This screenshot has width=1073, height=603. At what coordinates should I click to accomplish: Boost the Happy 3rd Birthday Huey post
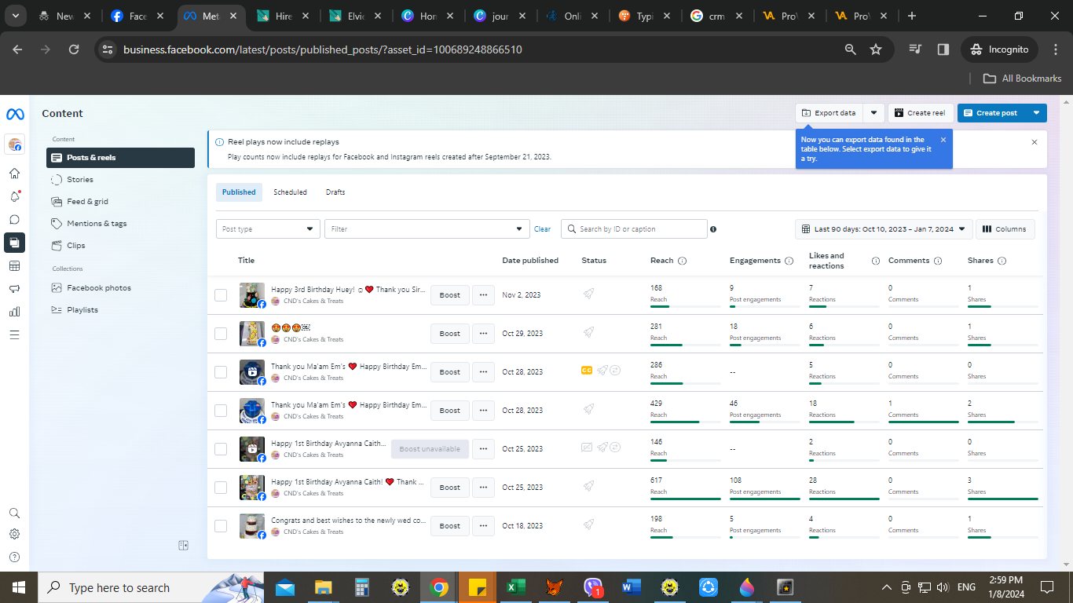[450, 295]
